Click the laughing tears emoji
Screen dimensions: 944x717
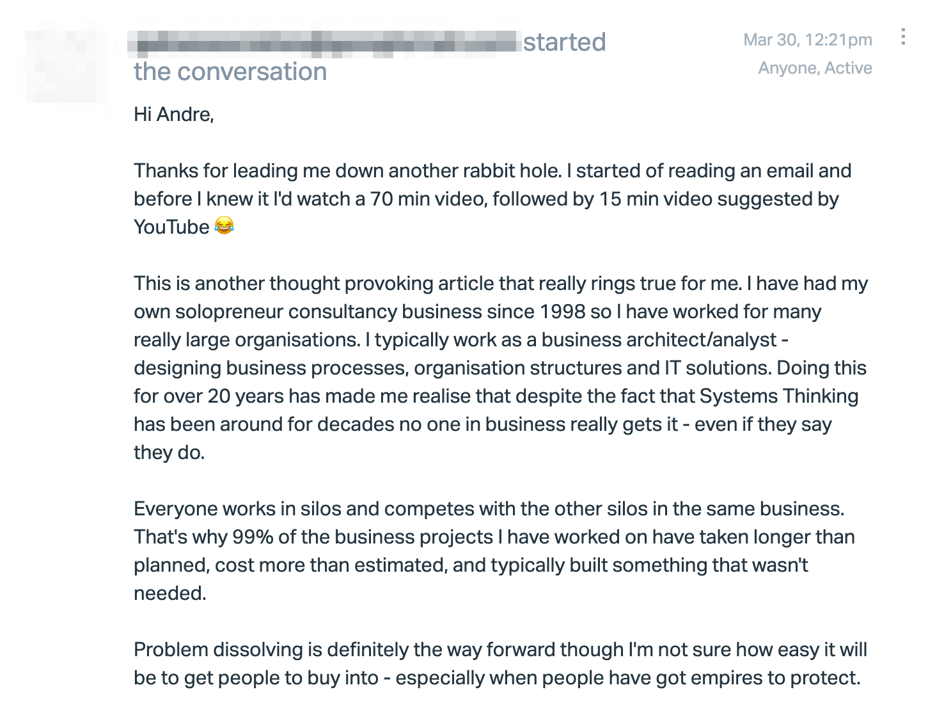(224, 226)
